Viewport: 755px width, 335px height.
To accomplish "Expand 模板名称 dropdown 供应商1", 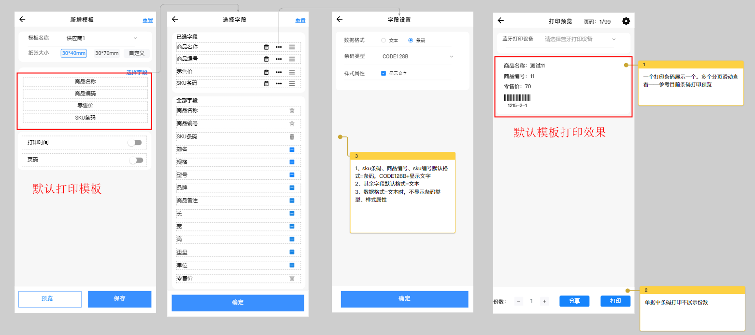I will pos(101,38).
